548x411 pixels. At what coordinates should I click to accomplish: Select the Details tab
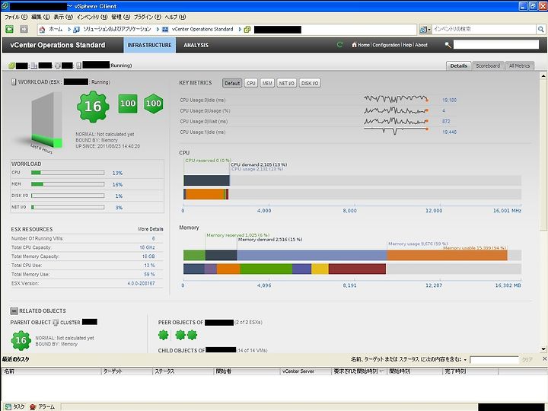coord(458,65)
